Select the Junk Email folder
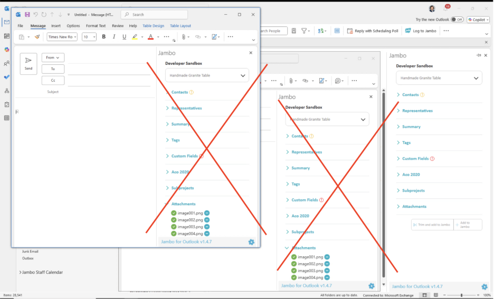 coord(30,252)
